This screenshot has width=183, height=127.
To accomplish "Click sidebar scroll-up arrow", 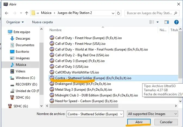I will [41, 29].
